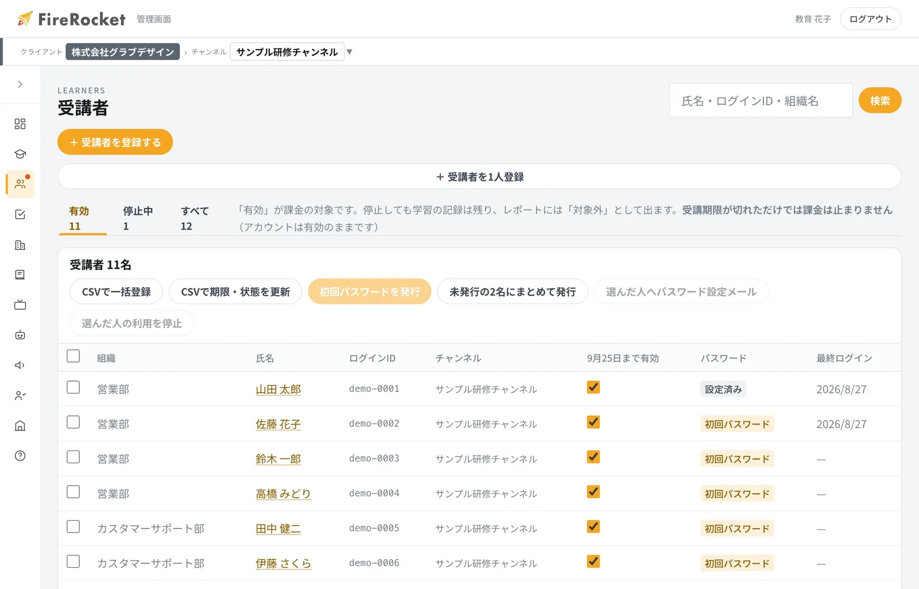Click the ログアウト button
Viewport: 919px width, 589px height.
[871, 19]
